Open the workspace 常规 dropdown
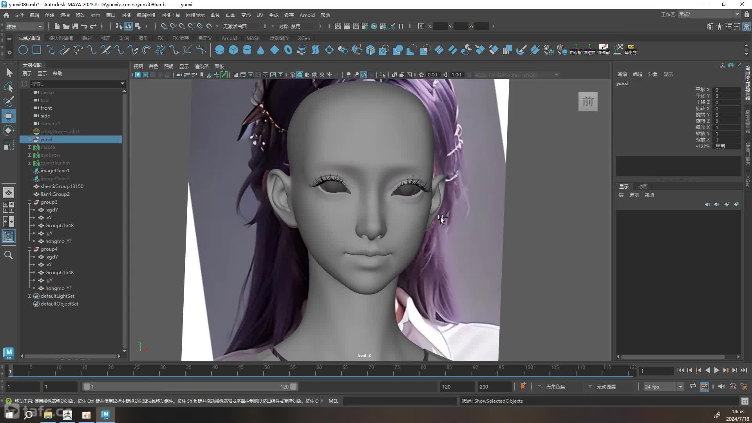This screenshot has height=423, width=752. tap(709, 14)
